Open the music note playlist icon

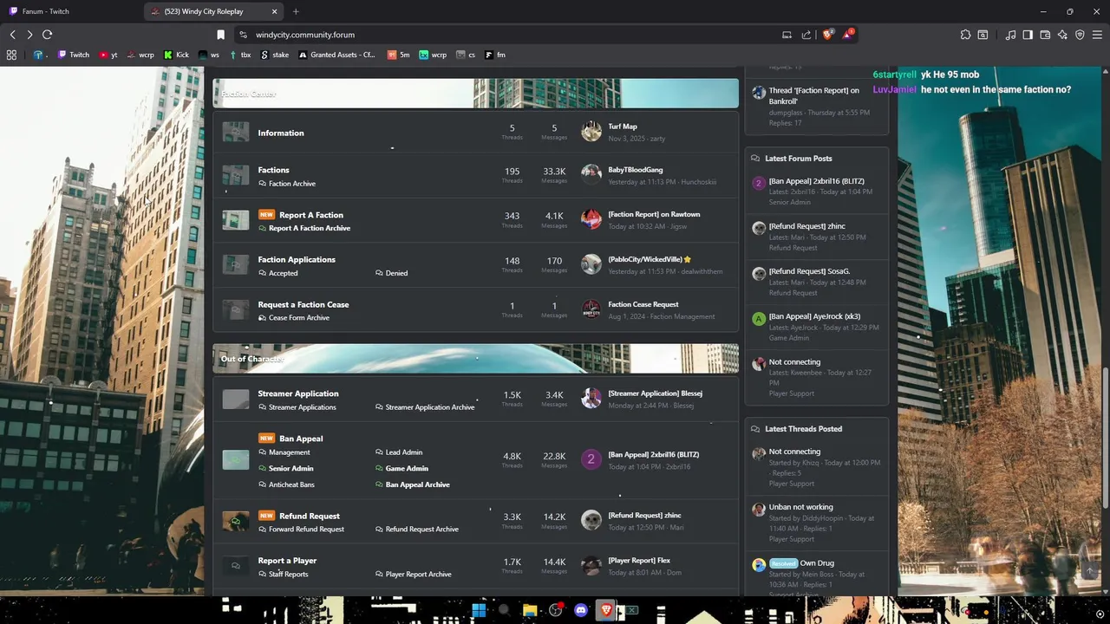(1010, 35)
